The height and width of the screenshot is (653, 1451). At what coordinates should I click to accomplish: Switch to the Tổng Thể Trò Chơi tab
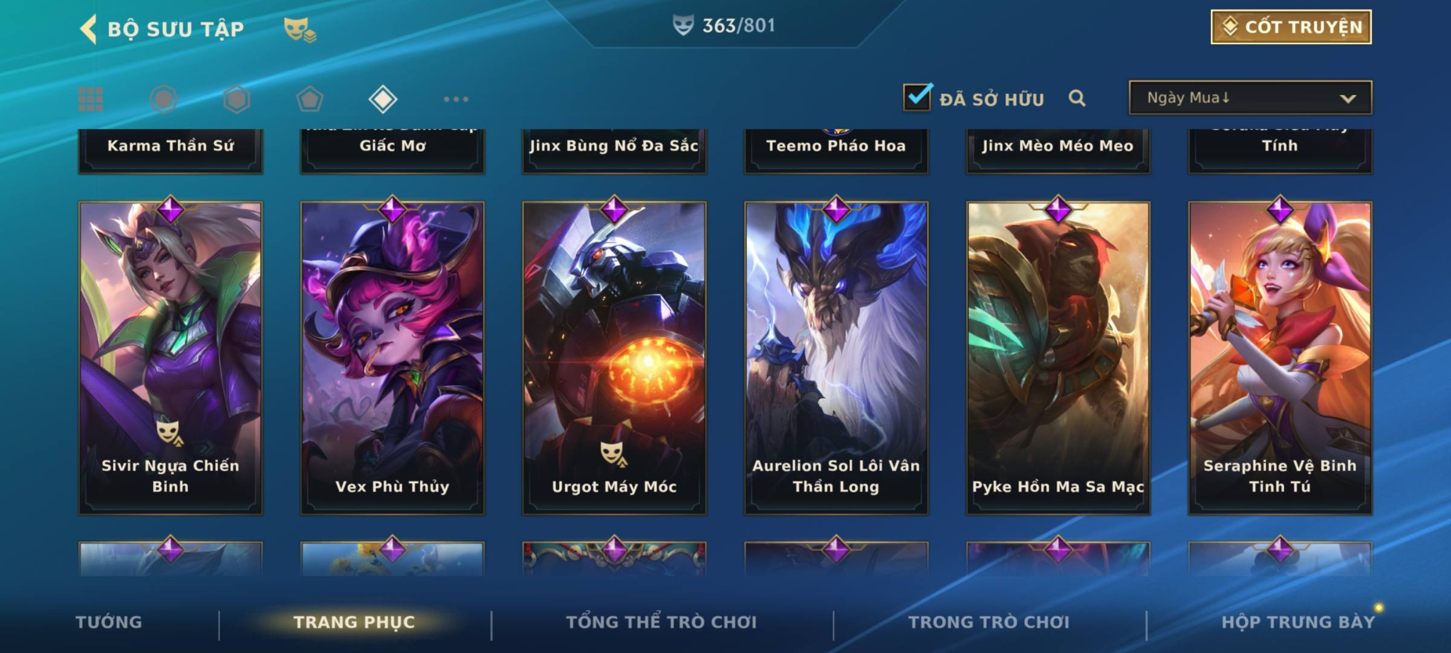661,622
